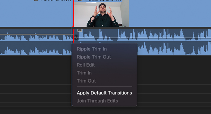
Task: Click the blue playhead line below the menu
Action: click(71, 80)
